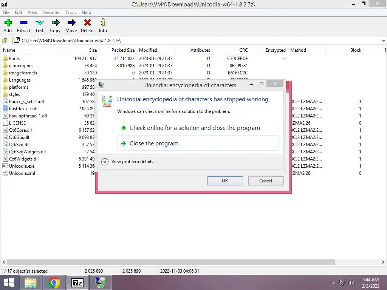Click the up-folder icon beside address bar
387x290 pixels.
pos(5,40)
